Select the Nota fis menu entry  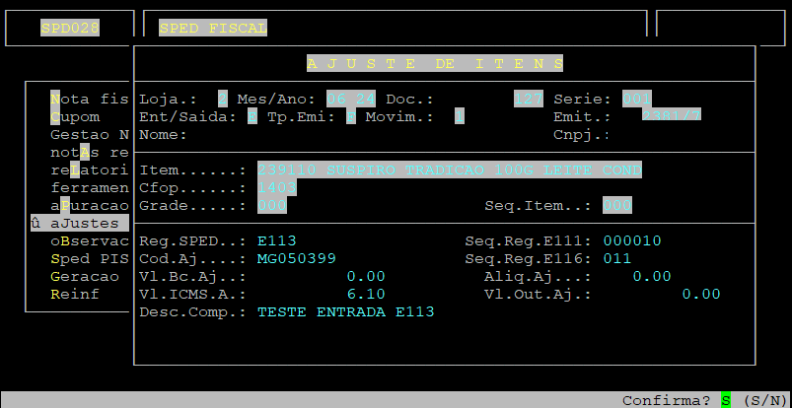pos(89,100)
